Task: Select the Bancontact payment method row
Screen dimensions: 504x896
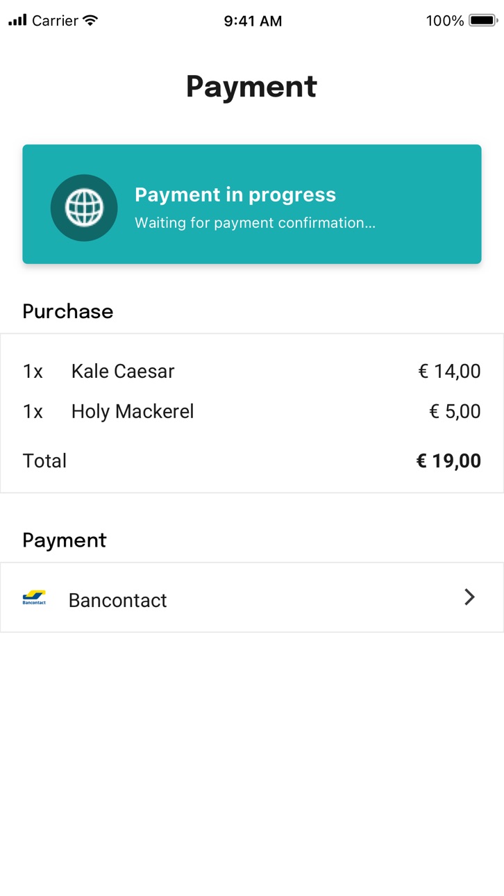Action: click(252, 597)
